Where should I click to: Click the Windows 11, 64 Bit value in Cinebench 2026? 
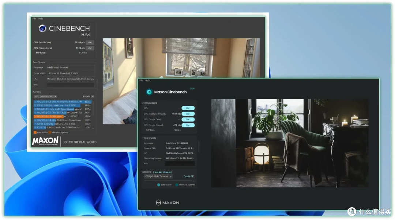point(180,158)
